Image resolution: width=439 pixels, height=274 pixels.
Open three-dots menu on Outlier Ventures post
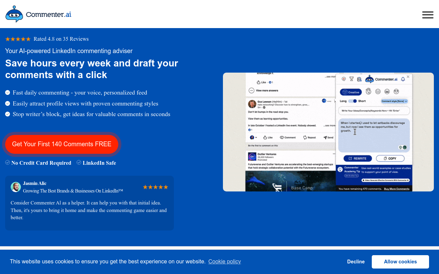coord(334,154)
